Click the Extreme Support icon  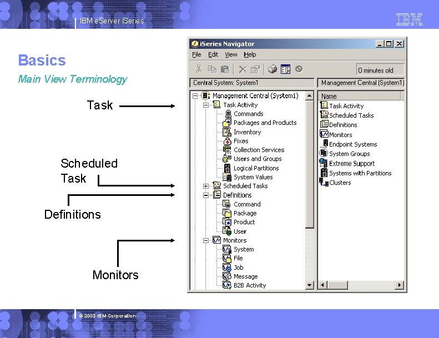324,163
